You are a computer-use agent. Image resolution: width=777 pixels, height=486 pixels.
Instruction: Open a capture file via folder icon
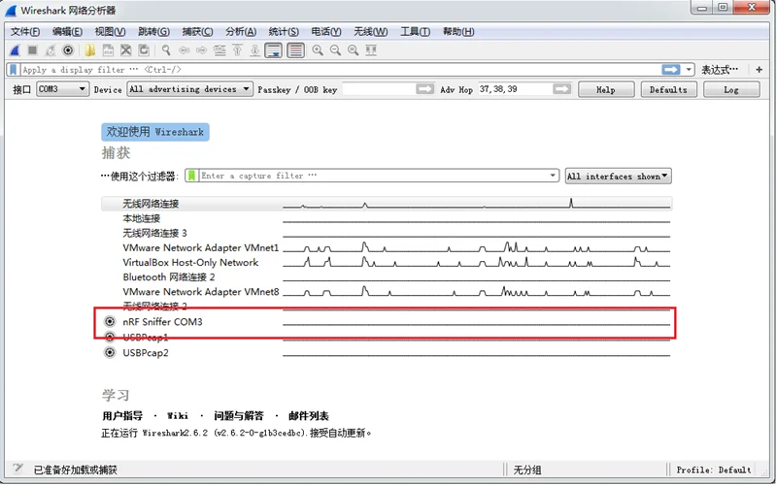pos(89,50)
